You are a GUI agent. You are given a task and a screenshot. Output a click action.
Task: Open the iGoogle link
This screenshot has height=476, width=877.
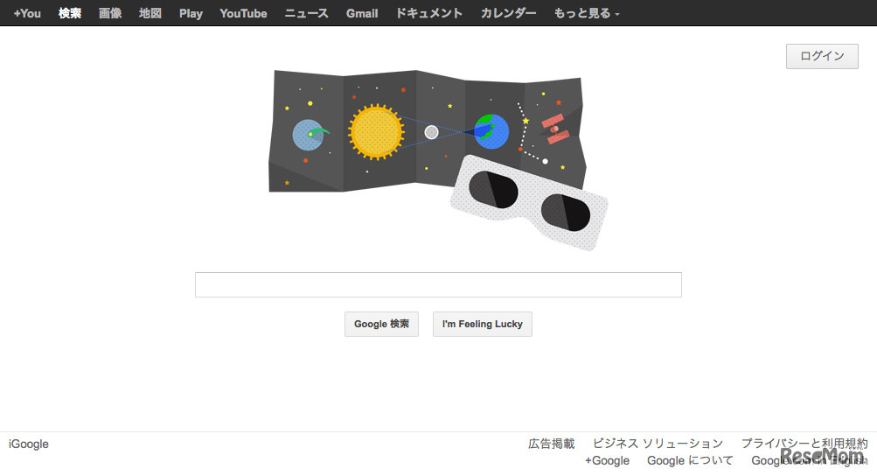pos(29,444)
